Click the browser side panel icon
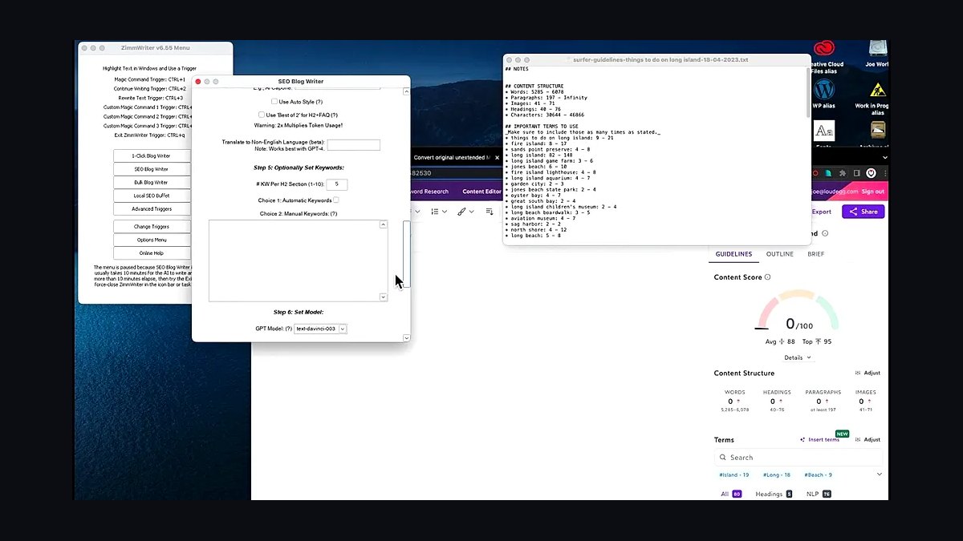Viewport: 963px width, 541px height. pyautogui.click(x=857, y=172)
